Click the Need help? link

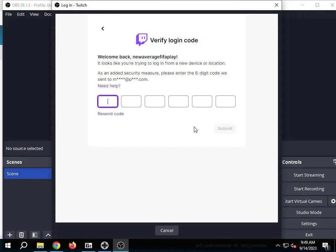coord(109,86)
